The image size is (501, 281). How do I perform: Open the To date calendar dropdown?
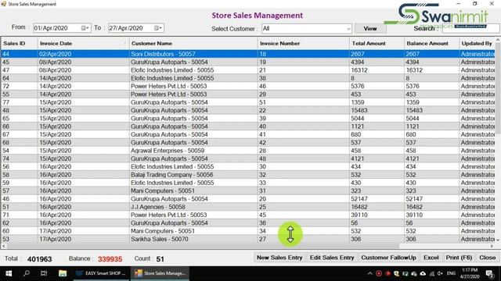pyautogui.click(x=158, y=28)
